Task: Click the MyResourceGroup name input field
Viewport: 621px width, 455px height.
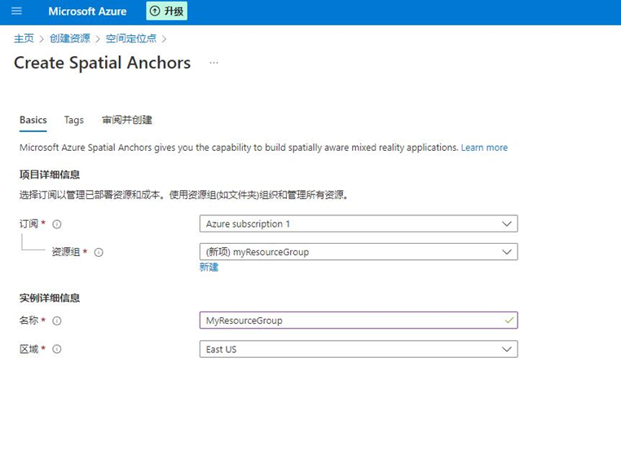Action: pyautogui.click(x=359, y=320)
